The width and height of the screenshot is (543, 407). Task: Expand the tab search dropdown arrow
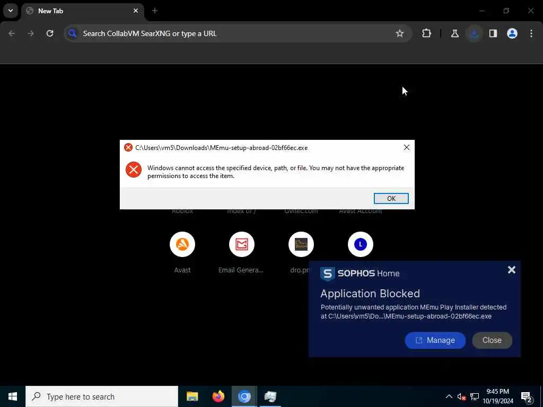(x=11, y=11)
